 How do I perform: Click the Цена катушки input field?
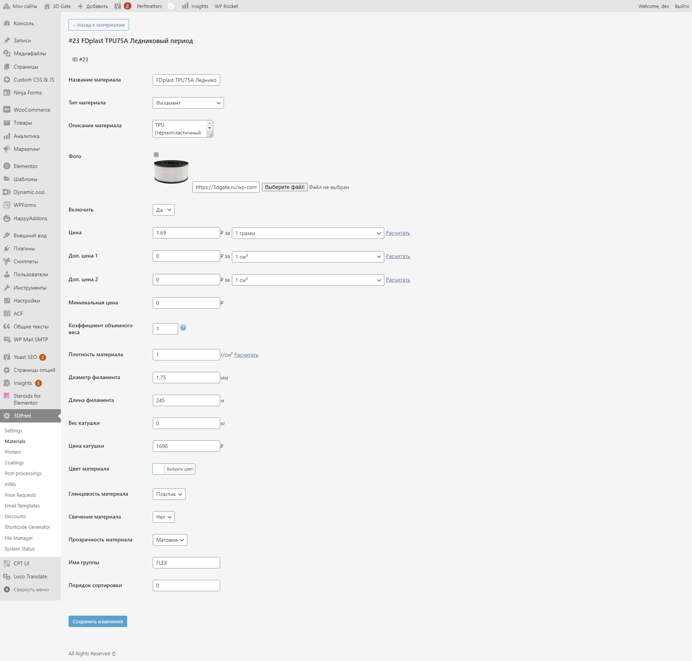[186, 446]
